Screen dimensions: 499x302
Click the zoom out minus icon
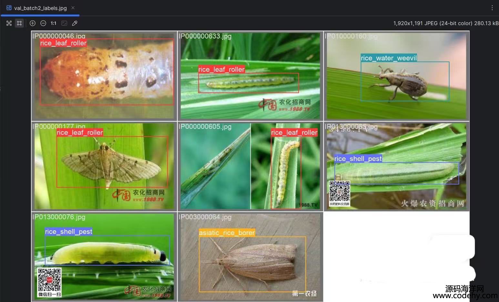point(43,23)
